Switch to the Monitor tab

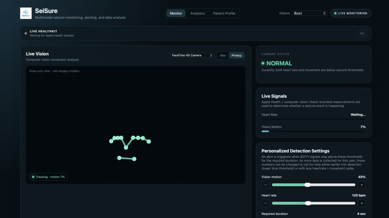[x=176, y=13]
